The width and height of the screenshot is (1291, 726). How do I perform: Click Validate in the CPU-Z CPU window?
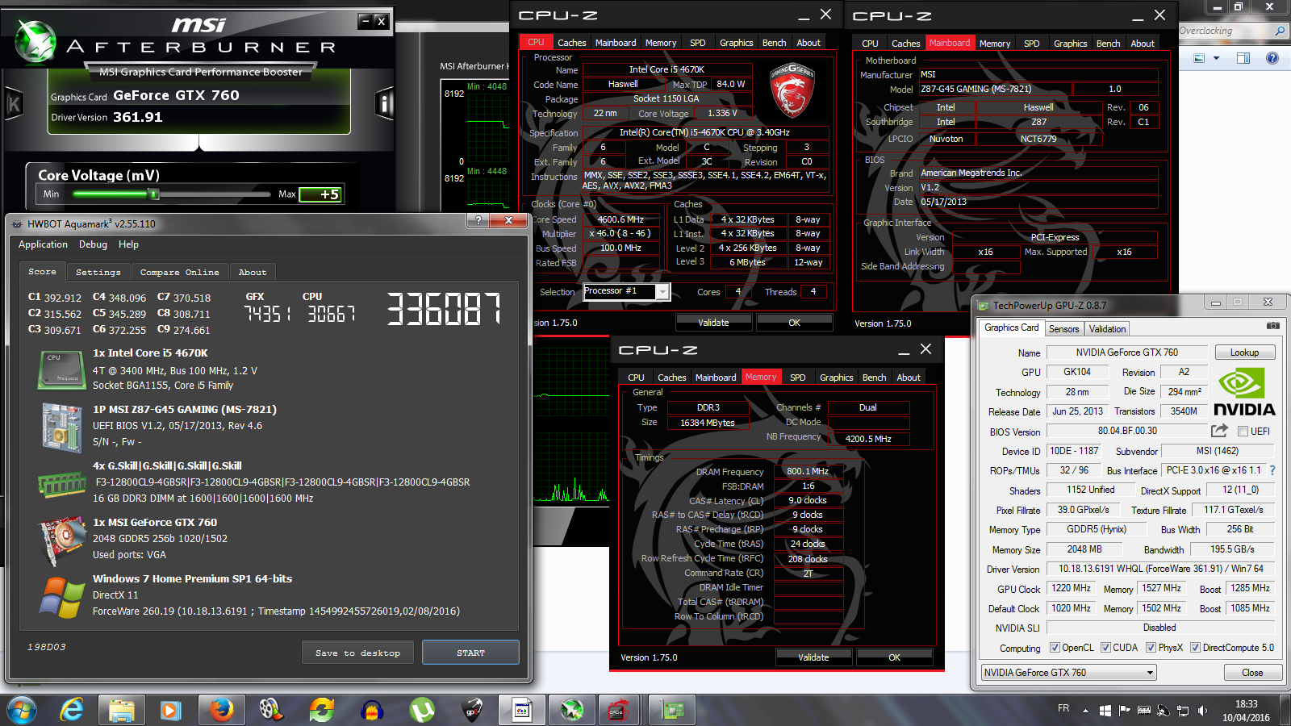coord(713,323)
